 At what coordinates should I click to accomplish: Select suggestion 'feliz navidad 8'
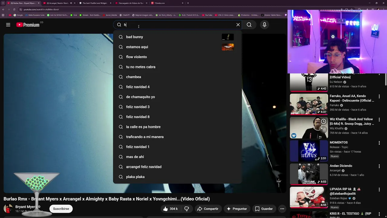(x=177, y=117)
